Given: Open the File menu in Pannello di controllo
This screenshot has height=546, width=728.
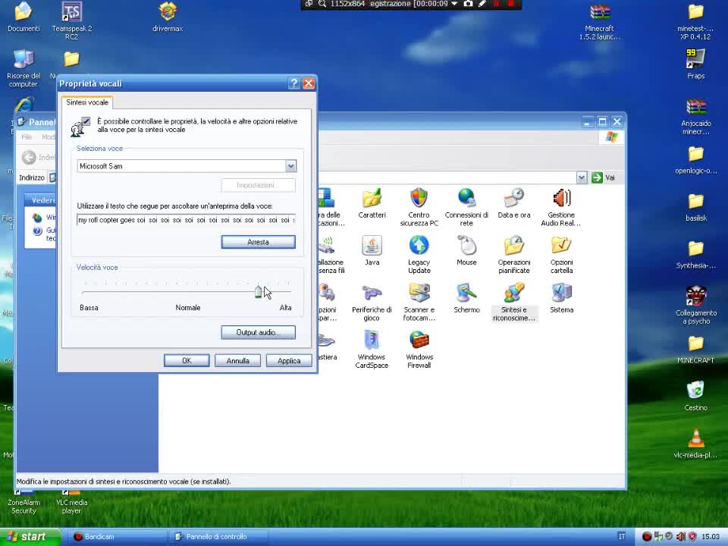Looking at the screenshot, I should tap(26, 136).
